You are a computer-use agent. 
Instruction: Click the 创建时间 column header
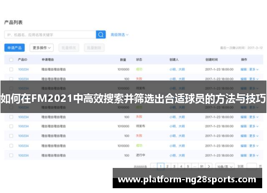point(211,60)
